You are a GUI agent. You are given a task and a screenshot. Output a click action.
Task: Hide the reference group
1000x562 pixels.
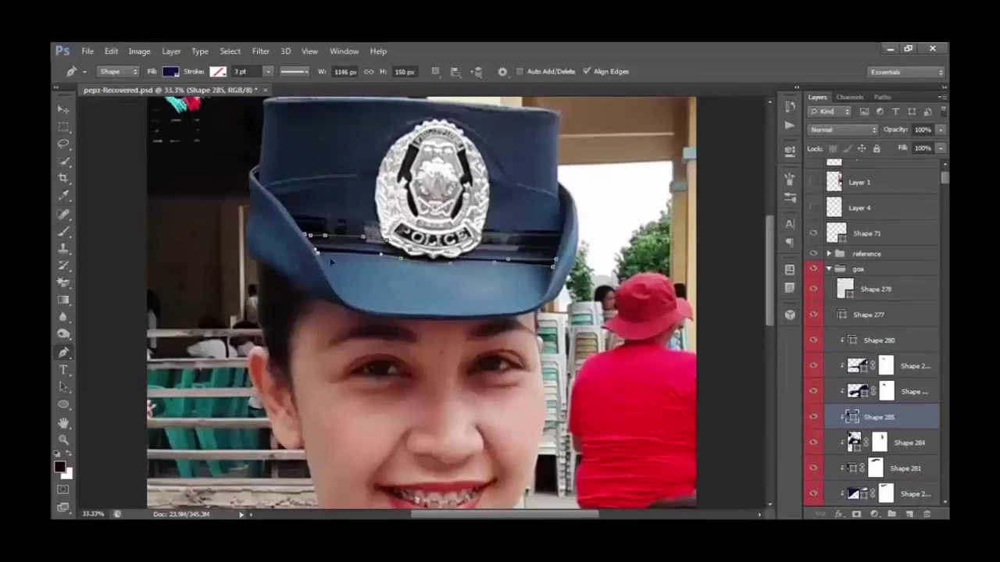tap(813, 254)
